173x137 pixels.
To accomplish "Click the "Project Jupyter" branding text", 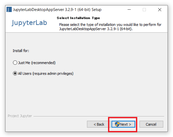I will point(20,116).
